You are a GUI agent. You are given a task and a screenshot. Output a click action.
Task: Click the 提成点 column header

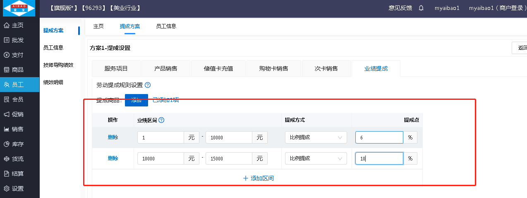(x=412, y=120)
